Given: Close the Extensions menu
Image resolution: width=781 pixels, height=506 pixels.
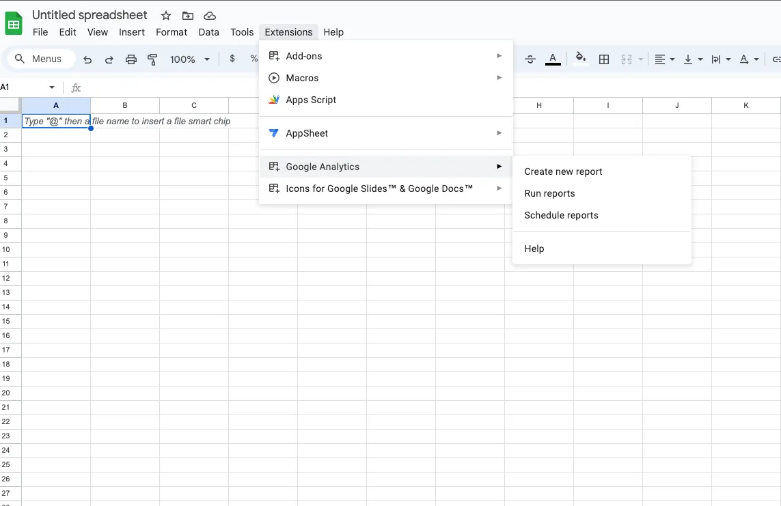Looking at the screenshot, I should pyautogui.click(x=288, y=32).
